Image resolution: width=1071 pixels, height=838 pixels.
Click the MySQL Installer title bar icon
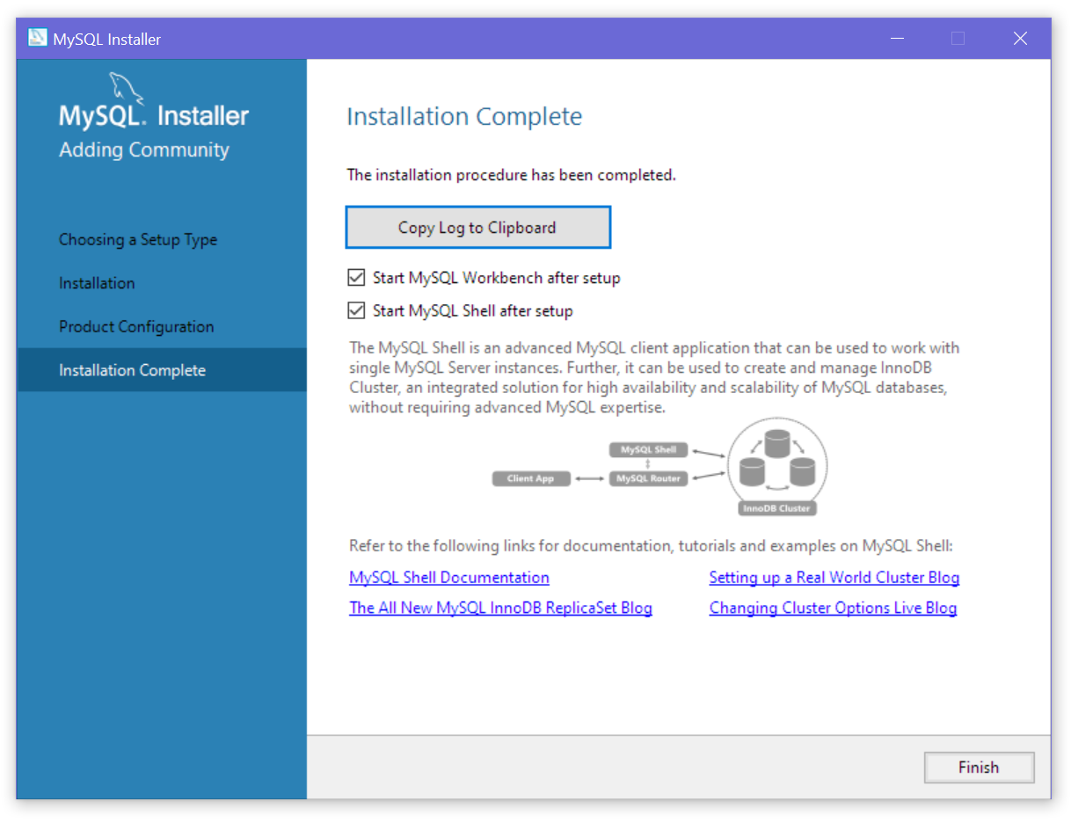(37, 38)
